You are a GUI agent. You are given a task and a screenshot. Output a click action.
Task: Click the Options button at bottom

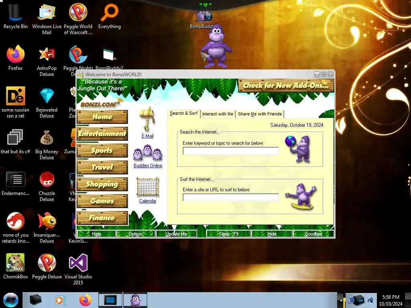pyautogui.click(x=136, y=234)
